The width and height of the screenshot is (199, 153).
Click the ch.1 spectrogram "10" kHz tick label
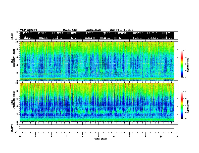(x=17, y=42)
